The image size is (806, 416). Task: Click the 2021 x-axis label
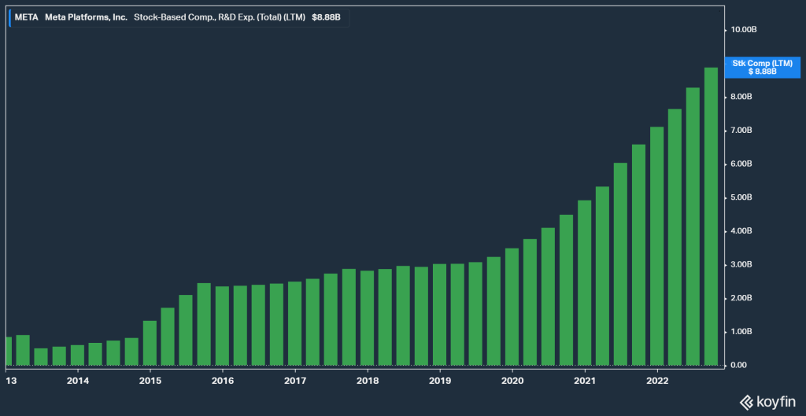[585, 381]
